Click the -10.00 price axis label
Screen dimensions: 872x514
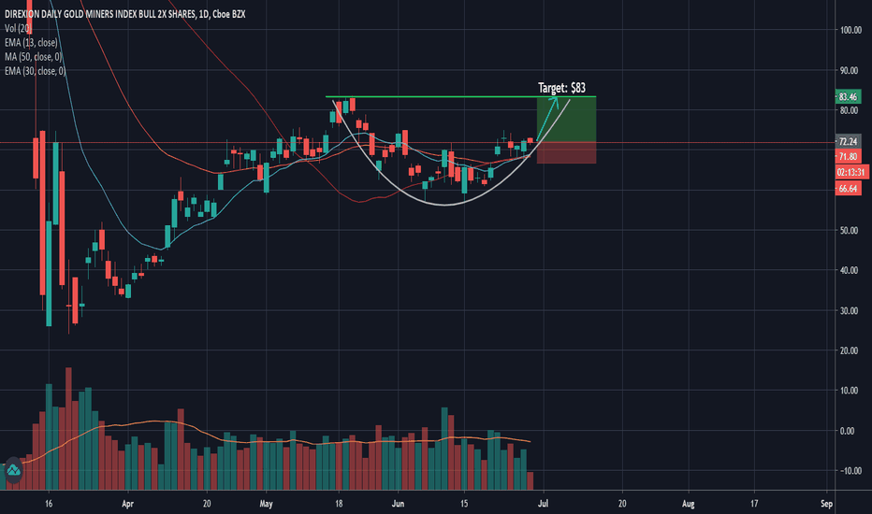point(850,471)
